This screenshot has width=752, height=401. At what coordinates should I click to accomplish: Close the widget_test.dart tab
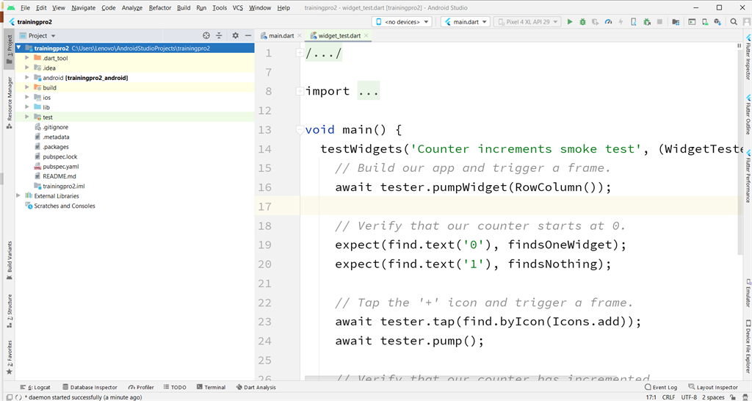(x=366, y=35)
